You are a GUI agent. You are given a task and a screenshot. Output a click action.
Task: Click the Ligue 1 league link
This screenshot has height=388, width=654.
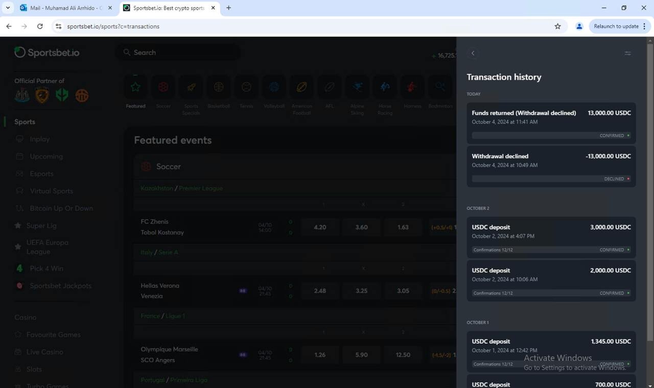[174, 316]
